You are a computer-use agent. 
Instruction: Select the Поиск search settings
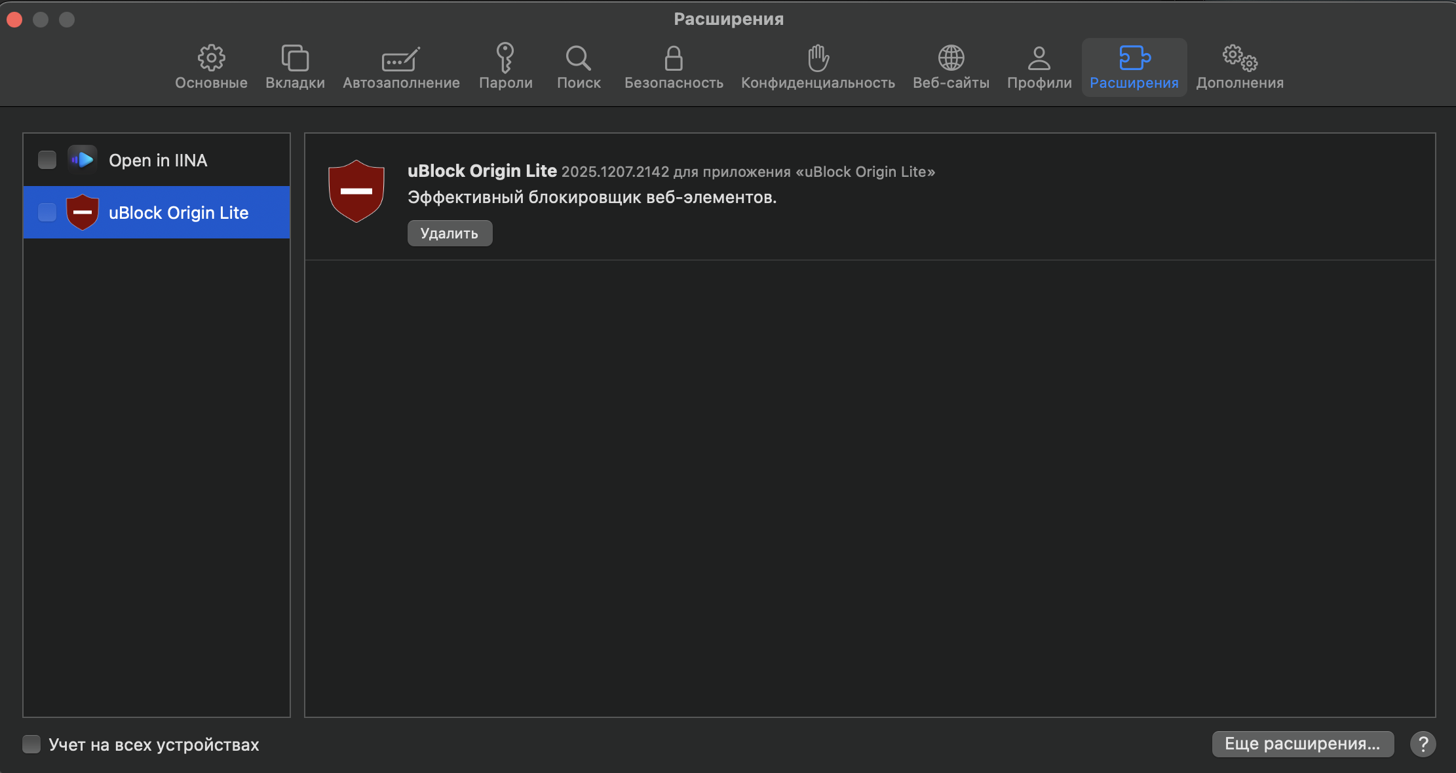(579, 67)
